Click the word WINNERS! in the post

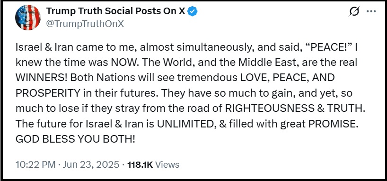click(42, 78)
